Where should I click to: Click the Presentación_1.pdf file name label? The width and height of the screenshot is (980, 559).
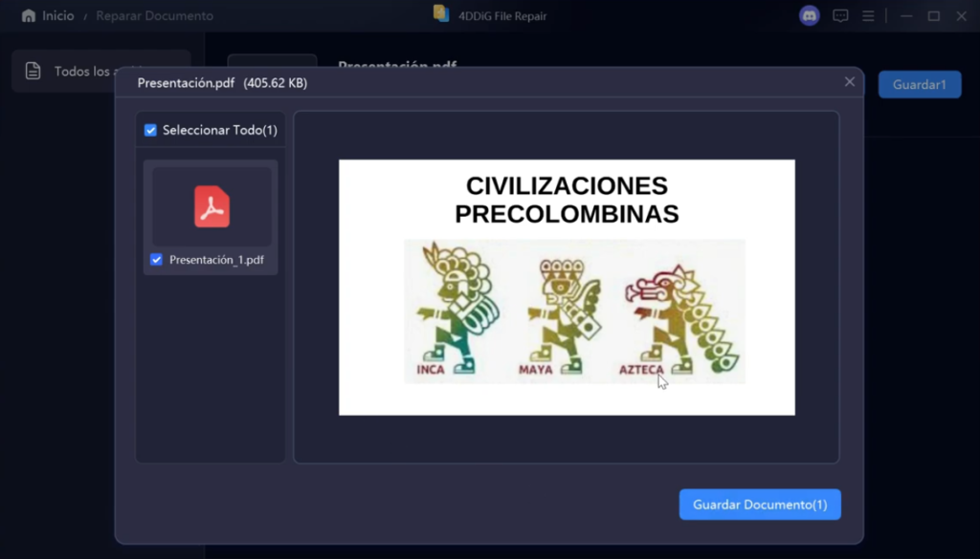[215, 260]
